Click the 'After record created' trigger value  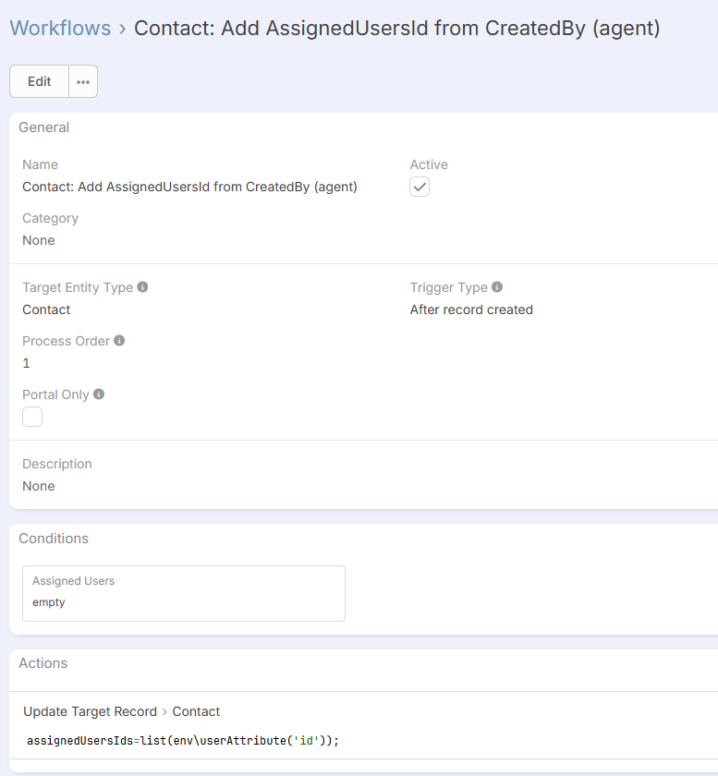(471, 309)
